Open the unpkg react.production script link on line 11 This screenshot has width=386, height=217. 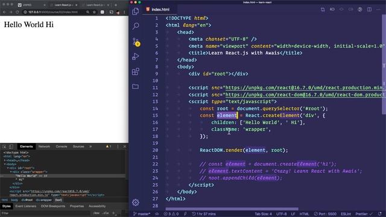(x=304, y=87)
